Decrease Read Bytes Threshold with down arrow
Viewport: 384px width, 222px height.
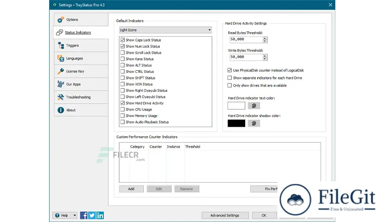coord(265,41)
